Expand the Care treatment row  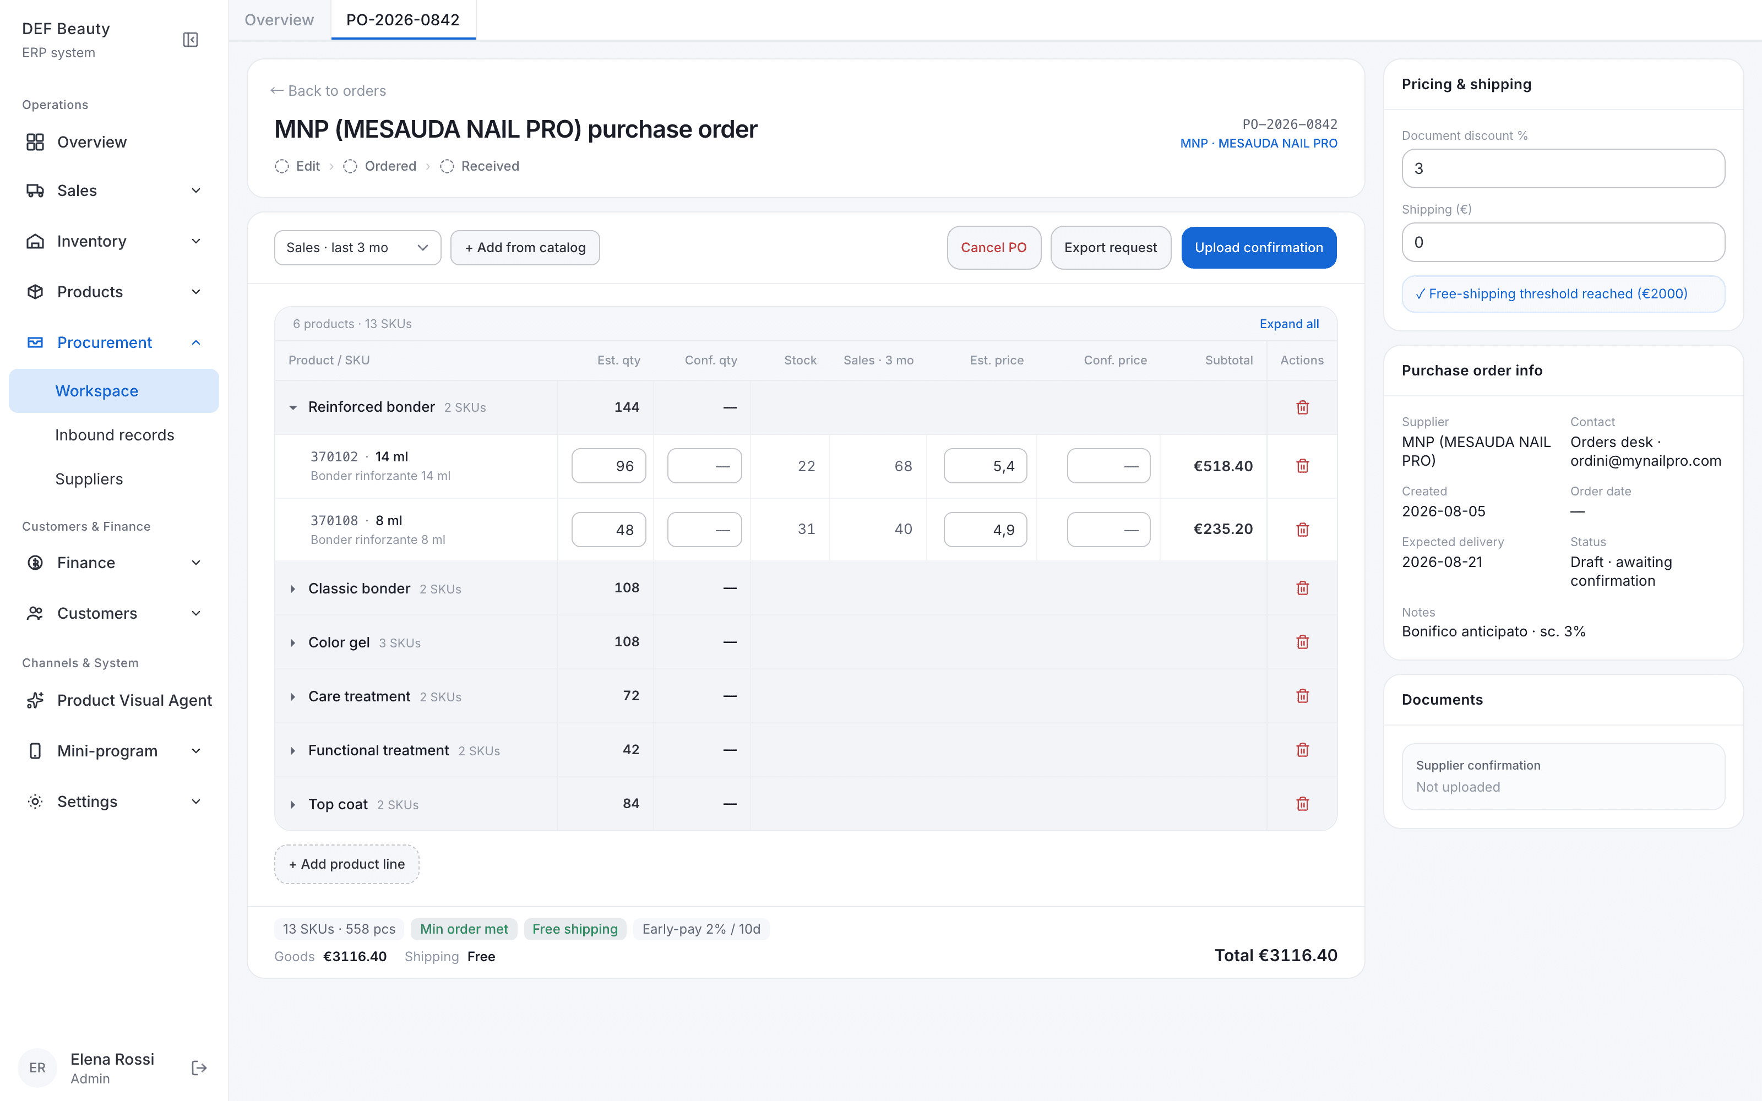click(x=293, y=696)
